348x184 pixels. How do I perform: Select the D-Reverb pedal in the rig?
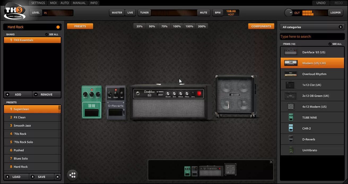click(116, 102)
